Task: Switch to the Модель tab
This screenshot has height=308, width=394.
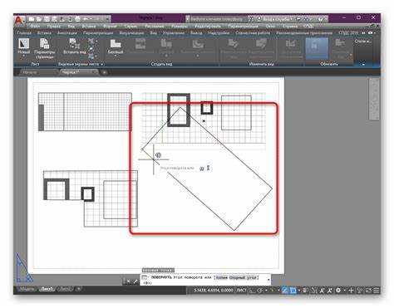Action: [27, 289]
